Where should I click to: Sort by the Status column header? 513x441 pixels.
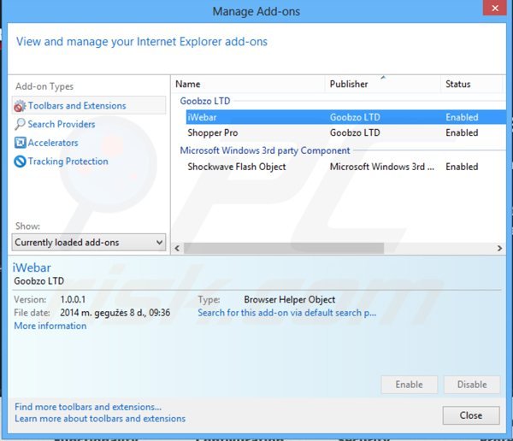[470, 85]
